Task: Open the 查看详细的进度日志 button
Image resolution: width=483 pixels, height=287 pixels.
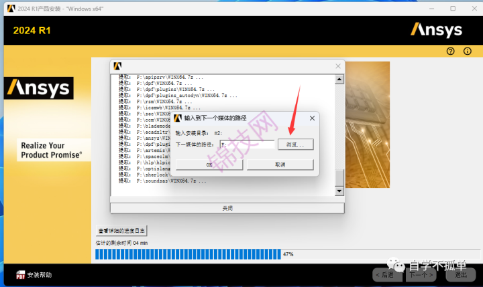Action: [121, 230]
